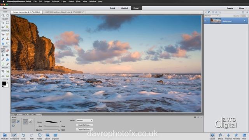Select the Spot Healing Brush tool
Screen dimensions: 249x140
click(x=7, y=34)
